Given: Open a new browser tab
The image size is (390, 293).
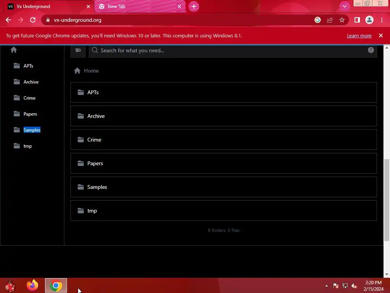Looking at the screenshot, I should click(x=194, y=6).
